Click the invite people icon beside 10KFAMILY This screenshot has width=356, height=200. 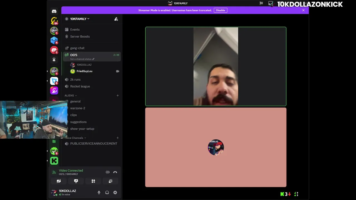tap(116, 19)
